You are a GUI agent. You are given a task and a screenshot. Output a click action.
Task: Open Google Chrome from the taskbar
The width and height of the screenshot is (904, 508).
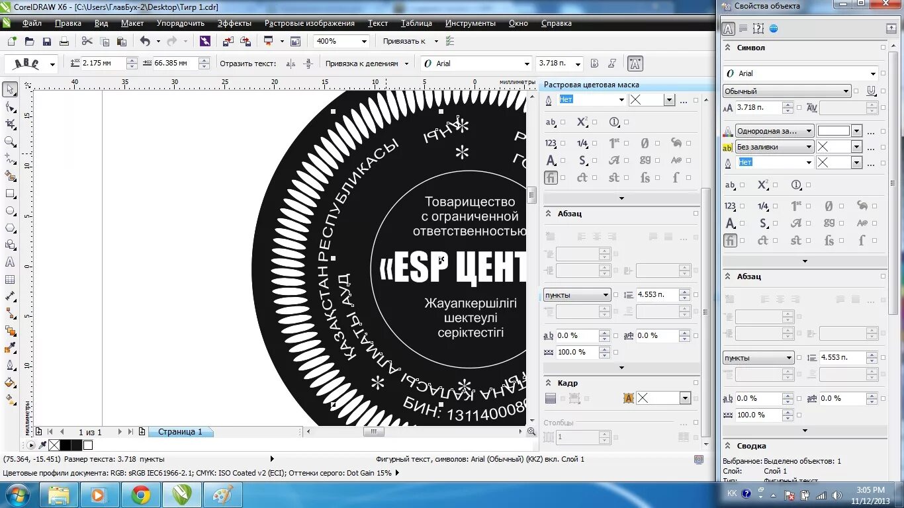click(x=140, y=495)
